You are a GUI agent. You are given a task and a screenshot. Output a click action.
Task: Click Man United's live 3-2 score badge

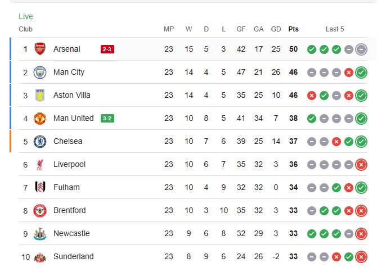pos(107,118)
